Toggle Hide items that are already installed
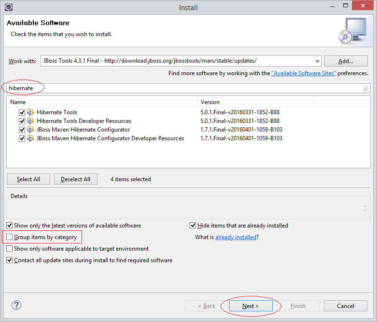Viewport: 377px width, 322px height. point(193,226)
